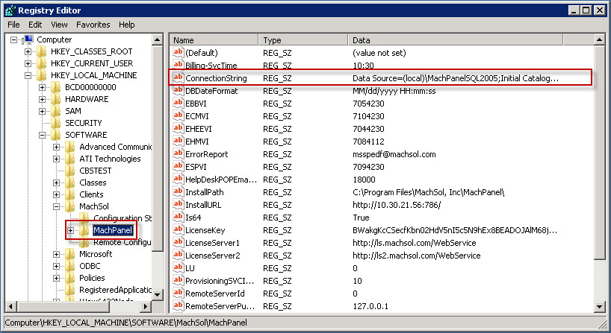Select the Remote Configu subkey
Viewport: 611px width, 333px height.
122,242
